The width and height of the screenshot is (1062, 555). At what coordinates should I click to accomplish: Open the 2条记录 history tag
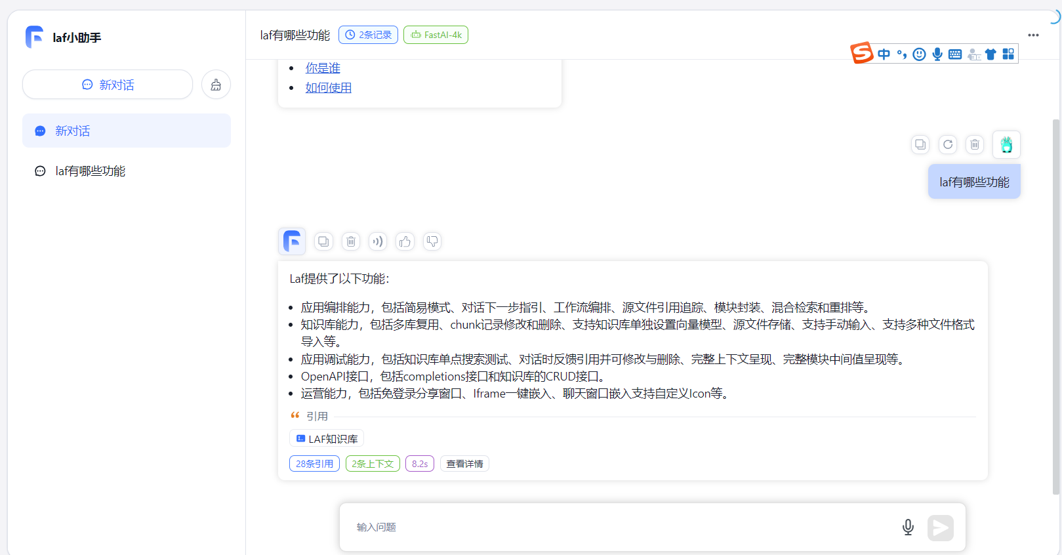tap(368, 35)
